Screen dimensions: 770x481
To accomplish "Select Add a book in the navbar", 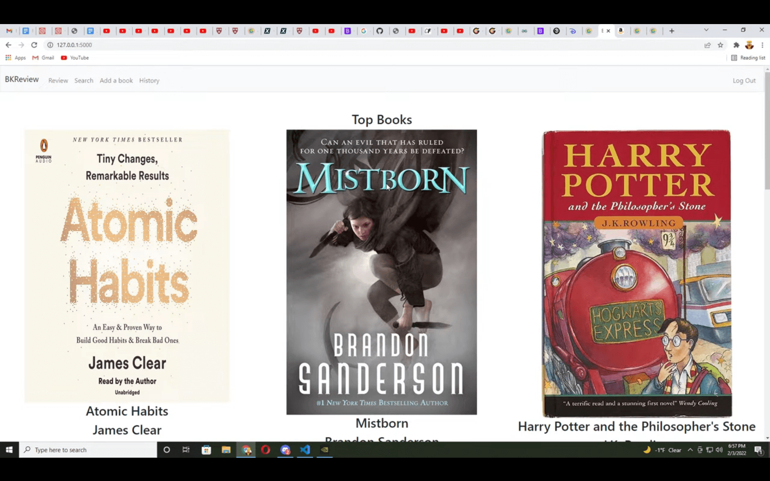I will (116, 80).
